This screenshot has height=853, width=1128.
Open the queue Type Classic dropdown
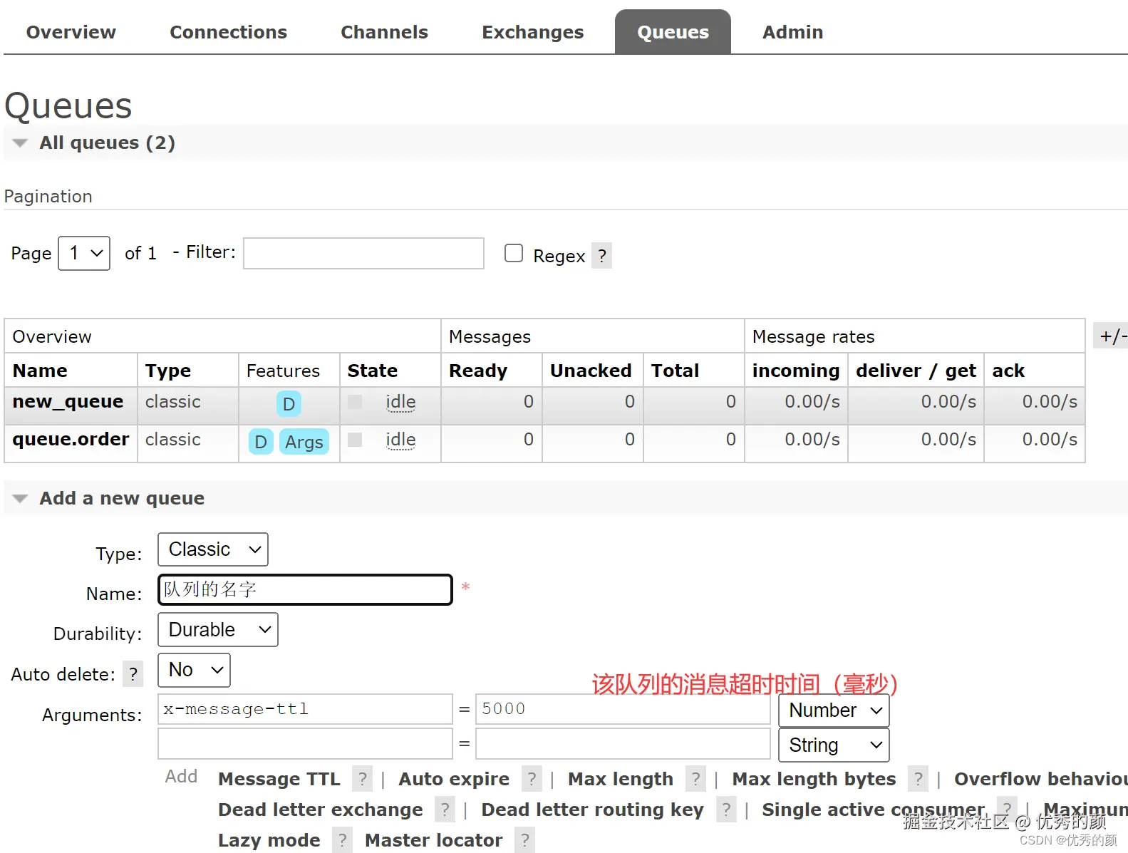coord(213,549)
